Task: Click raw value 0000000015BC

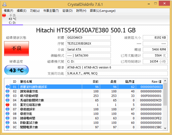Action: [x=151, y=127]
